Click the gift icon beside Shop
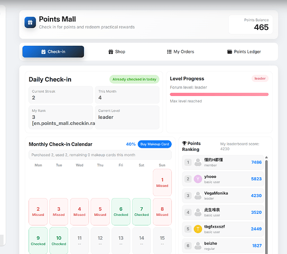 pos(111,52)
